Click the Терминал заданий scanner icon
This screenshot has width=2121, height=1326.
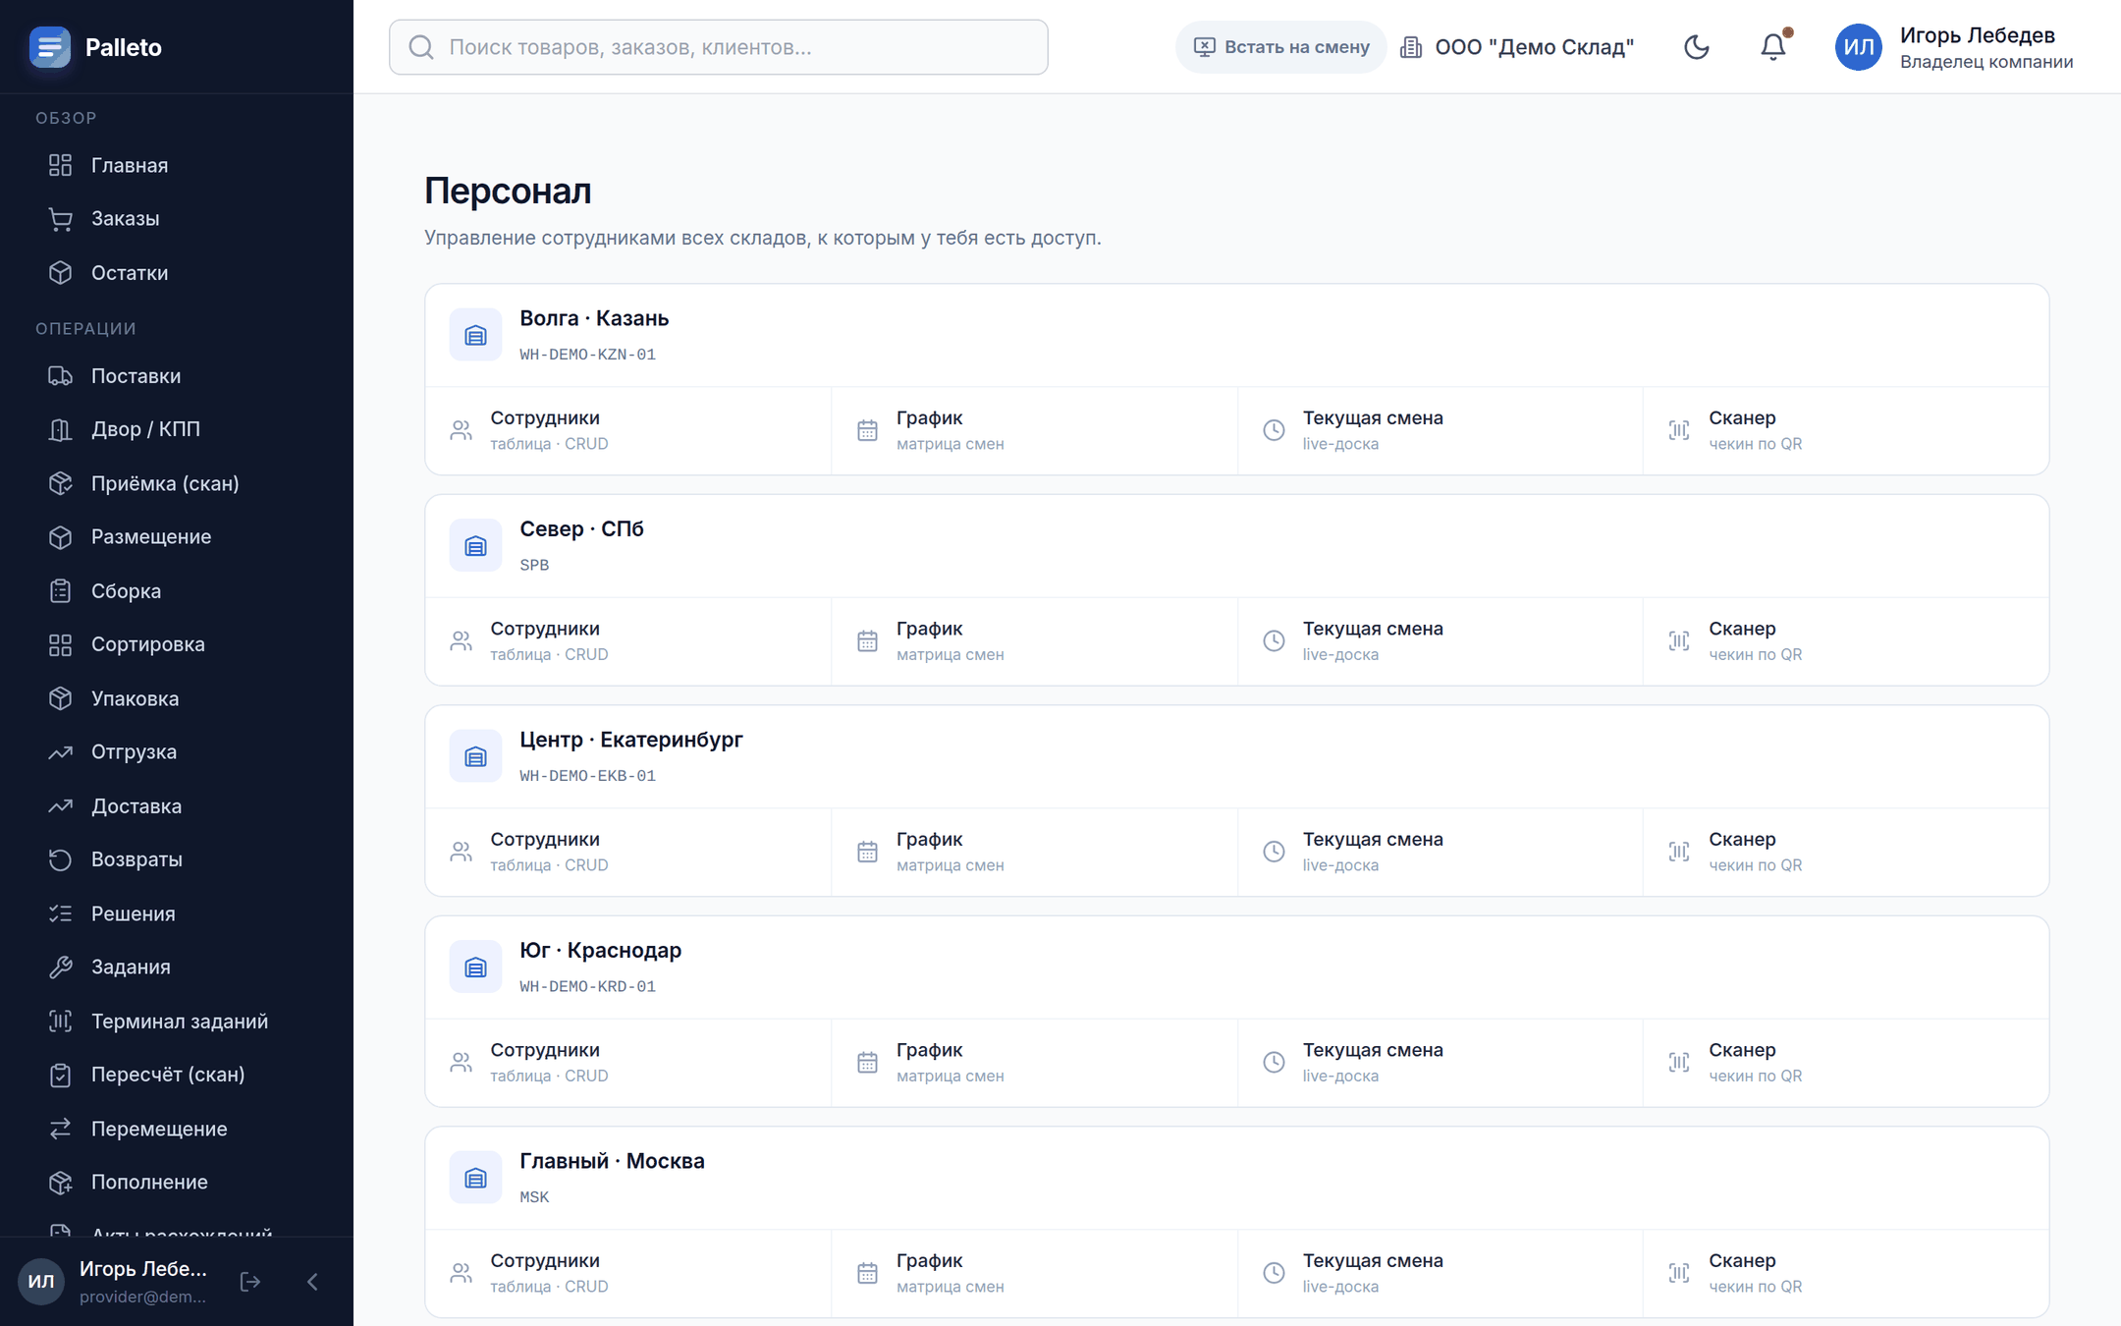click(61, 1021)
